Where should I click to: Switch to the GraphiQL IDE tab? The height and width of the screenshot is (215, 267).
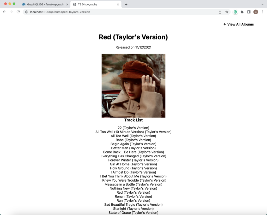(43, 4)
